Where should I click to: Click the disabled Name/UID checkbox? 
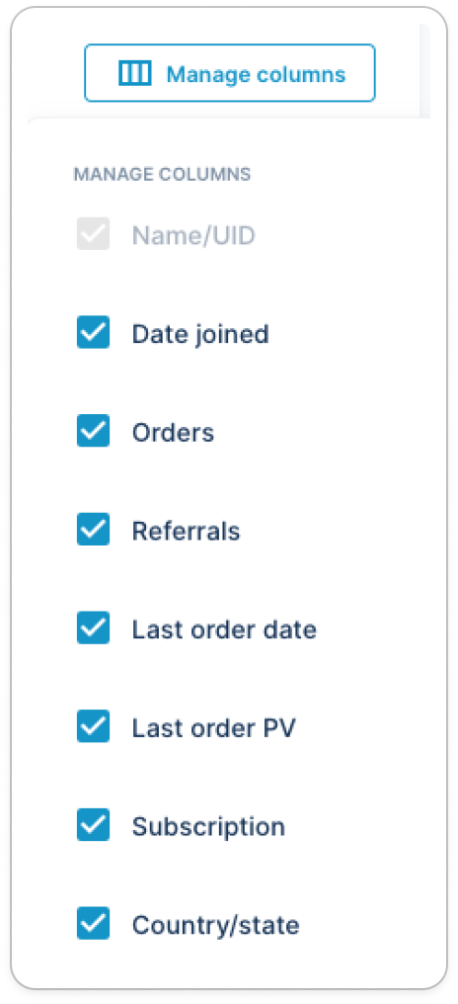pyautogui.click(x=94, y=234)
